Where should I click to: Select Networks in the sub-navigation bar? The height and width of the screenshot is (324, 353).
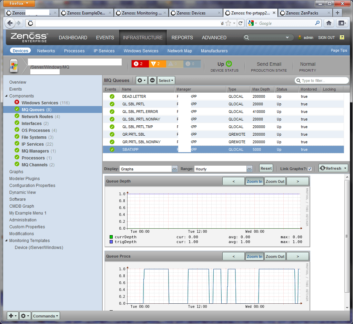coord(46,50)
